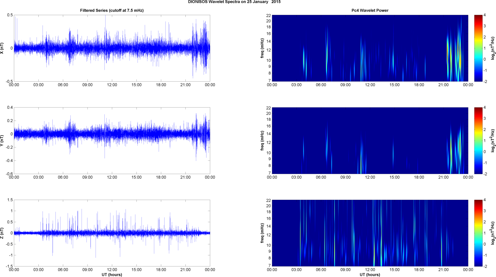This screenshot has height=277, width=496.
Task: Click the 21:00 tick under the top spectrogram
Action: click(443, 85)
